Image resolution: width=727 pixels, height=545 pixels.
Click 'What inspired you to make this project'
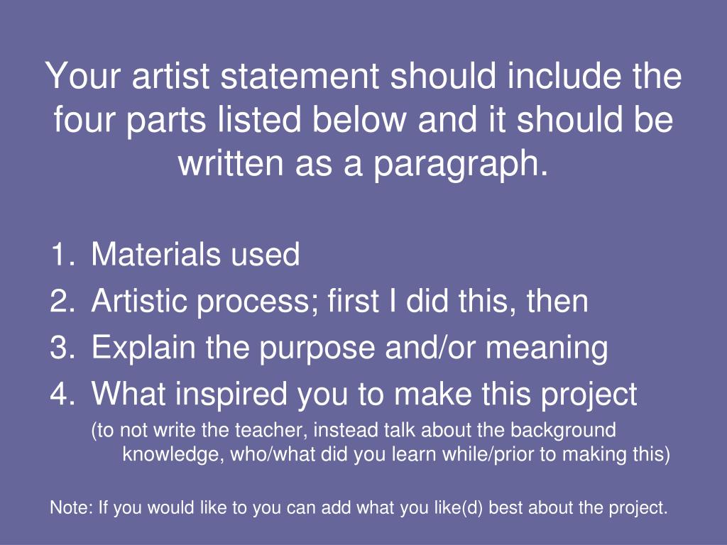point(364,394)
